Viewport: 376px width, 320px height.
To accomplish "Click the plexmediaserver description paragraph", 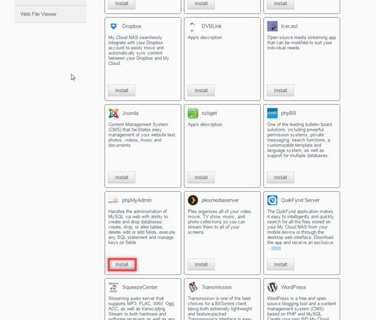I will point(220,222).
